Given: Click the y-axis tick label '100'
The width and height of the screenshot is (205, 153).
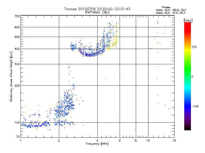Looking at the screenshot, I should (x=17, y=123).
